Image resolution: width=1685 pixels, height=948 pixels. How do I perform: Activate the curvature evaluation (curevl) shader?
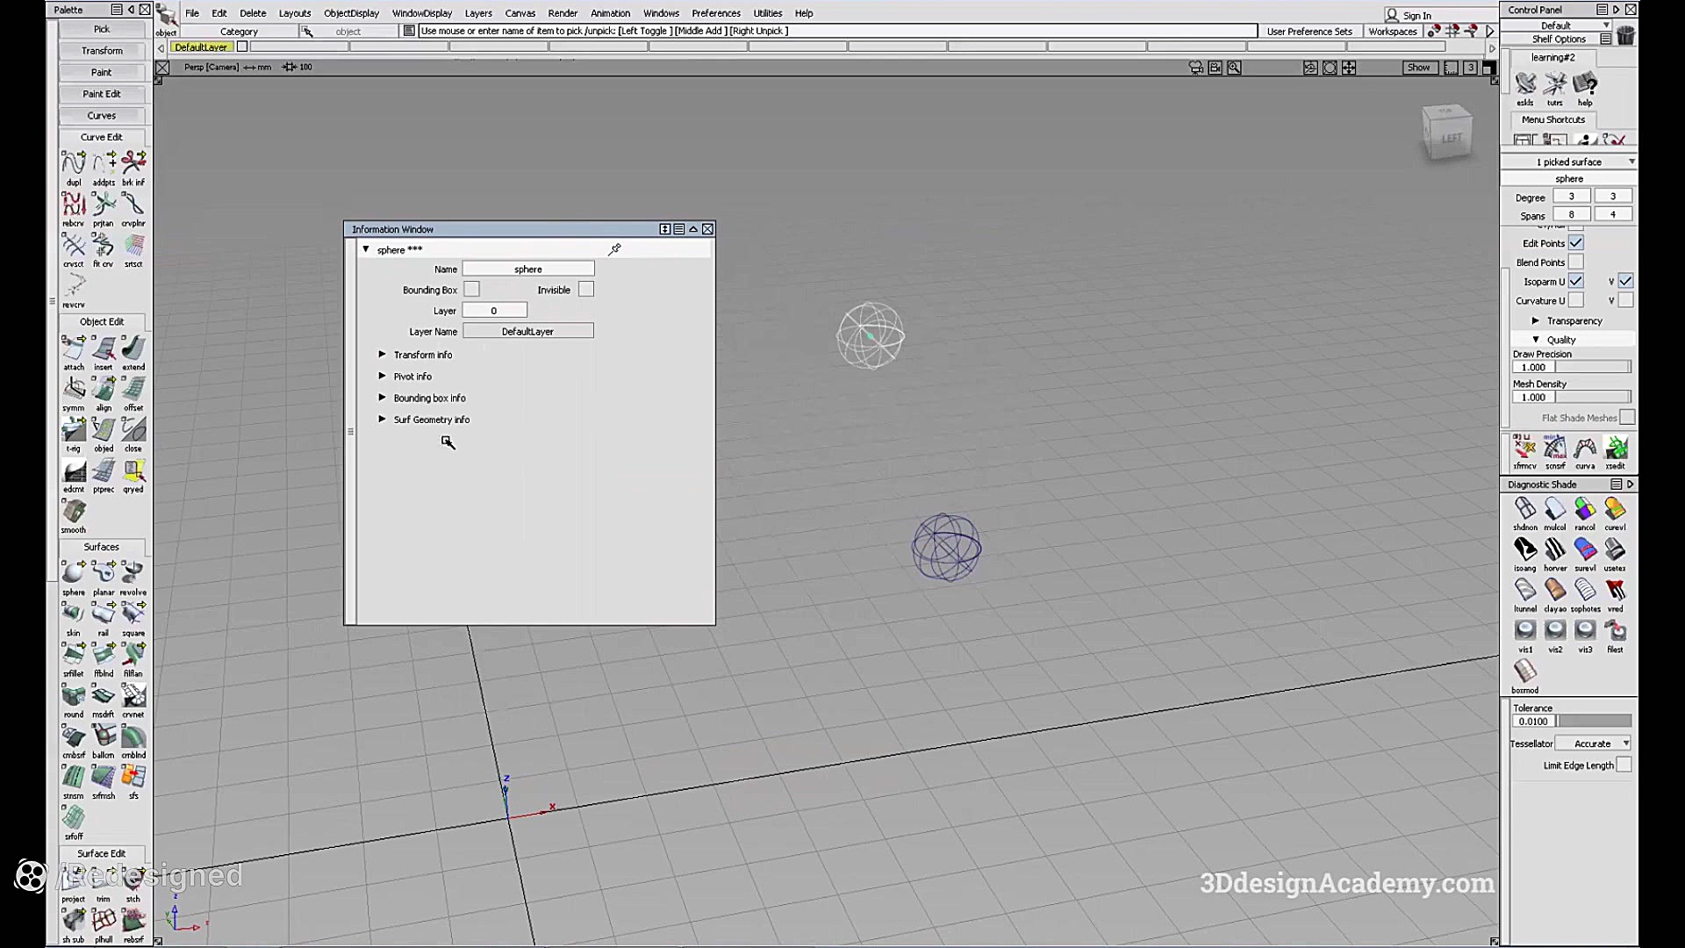click(x=1615, y=509)
